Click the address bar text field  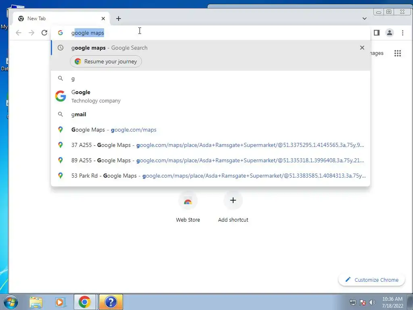coord(210,33)
